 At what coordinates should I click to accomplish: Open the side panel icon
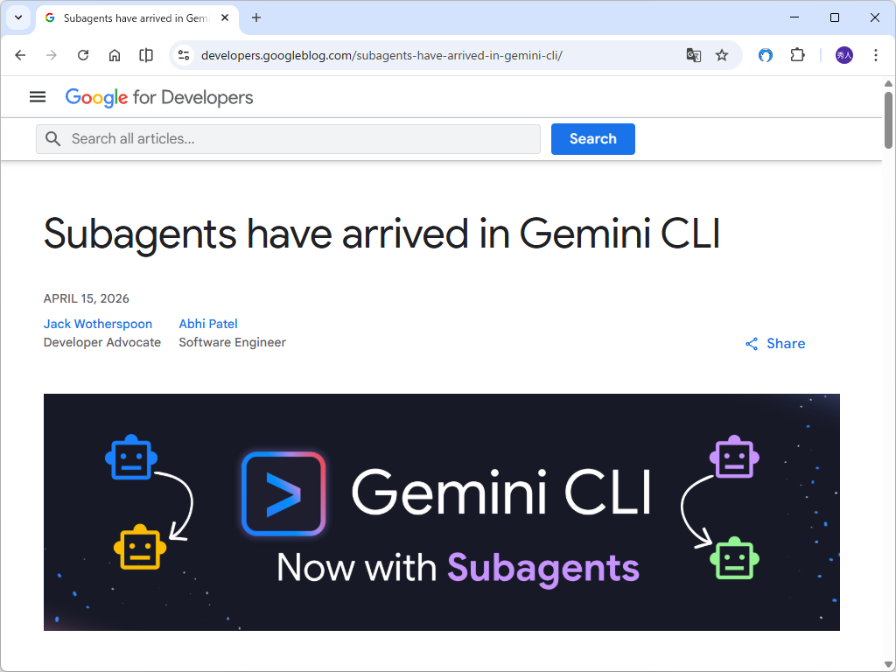pyautogui.click(x=146, y=55)
